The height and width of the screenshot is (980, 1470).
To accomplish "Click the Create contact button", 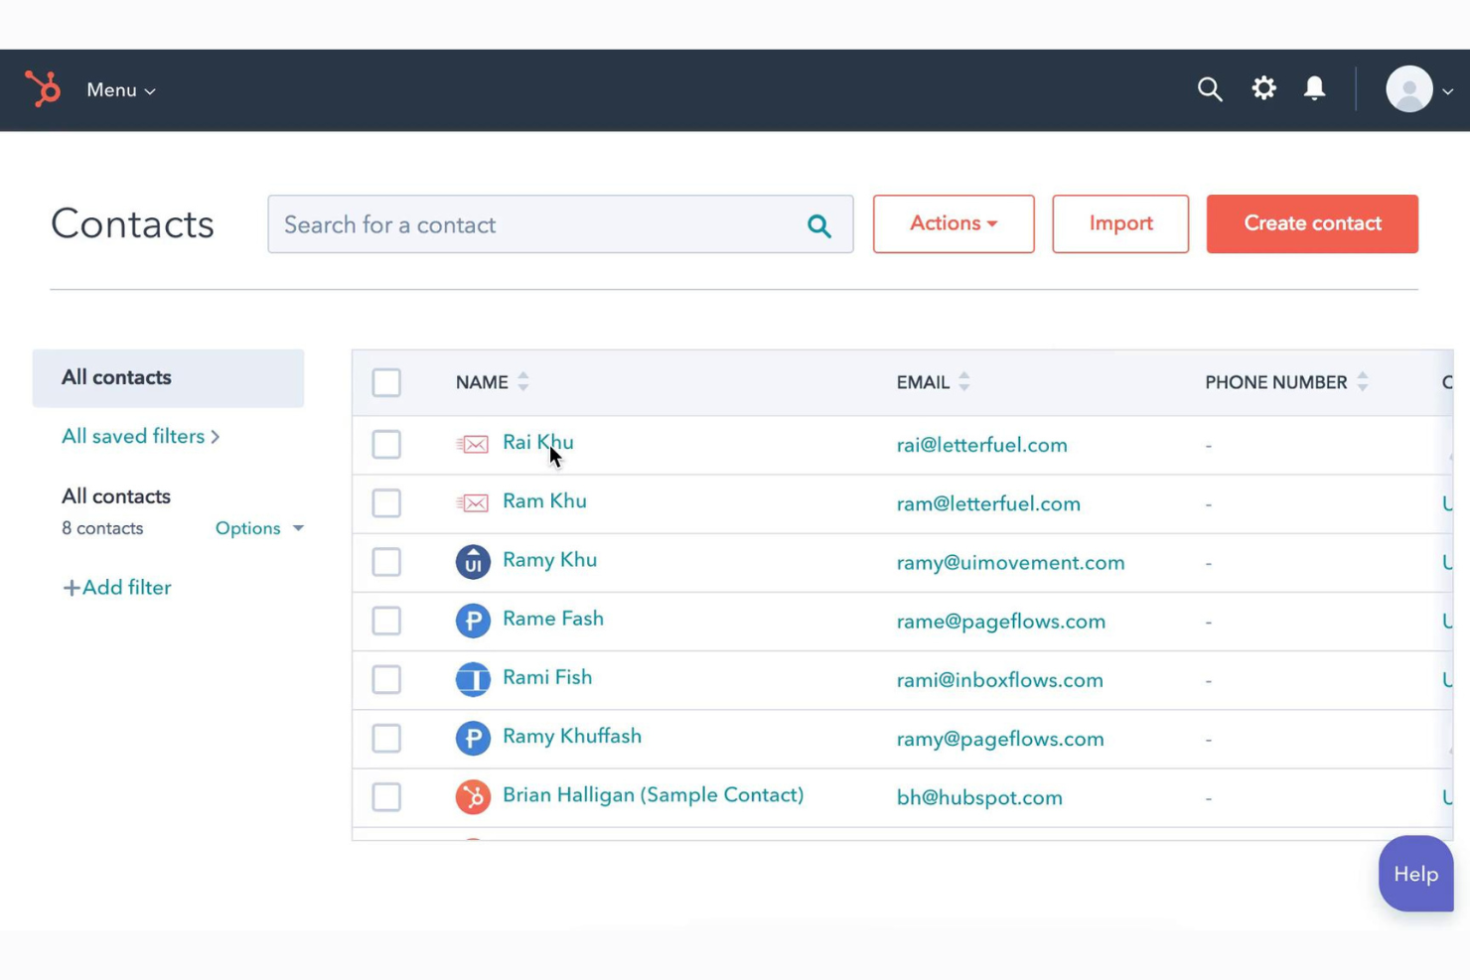I will 1312,223.
